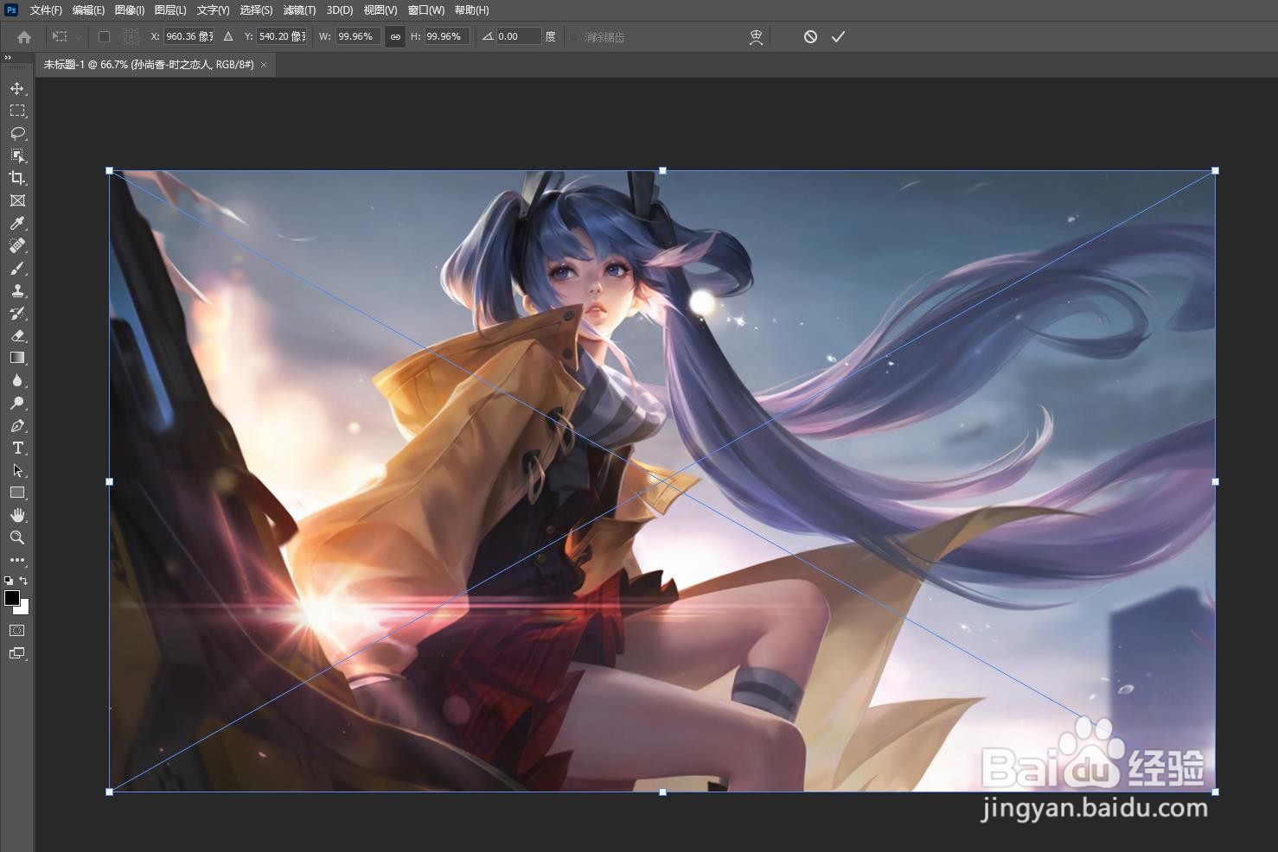Select the Object Selection tool
Image resolution: width=1278 pixels, height=852 pixels.
coord(17,156)
